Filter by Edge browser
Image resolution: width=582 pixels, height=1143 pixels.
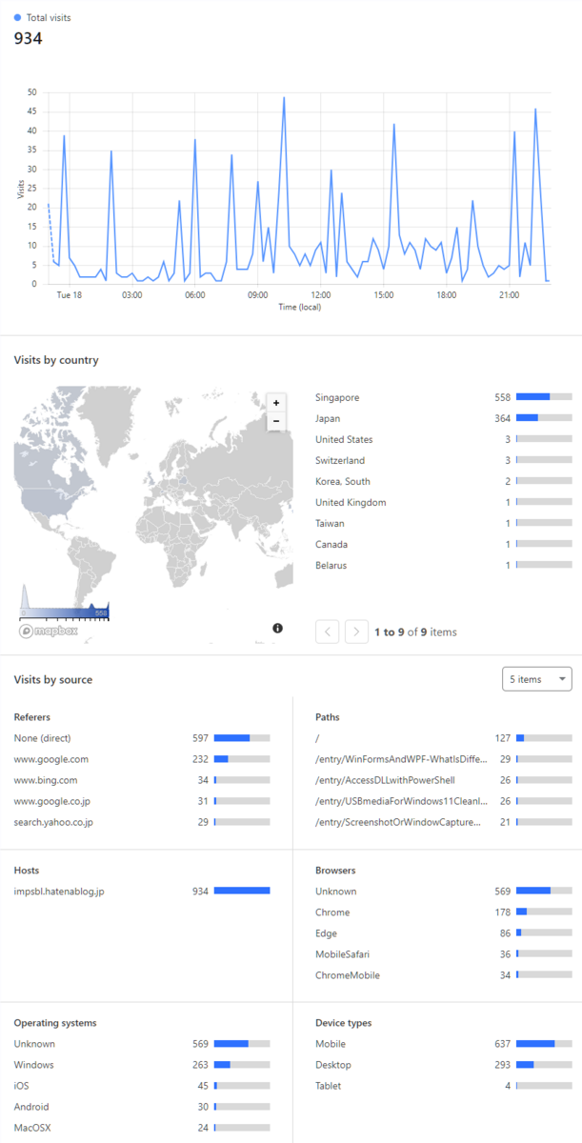click(444, 933)
